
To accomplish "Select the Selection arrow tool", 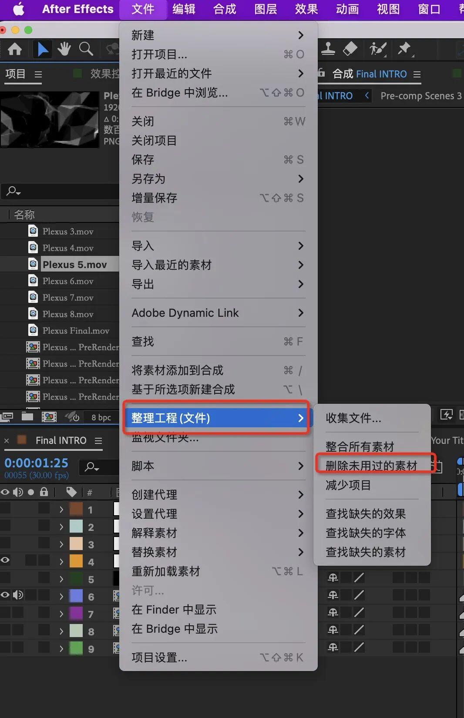I will click(x=43, y=49).
